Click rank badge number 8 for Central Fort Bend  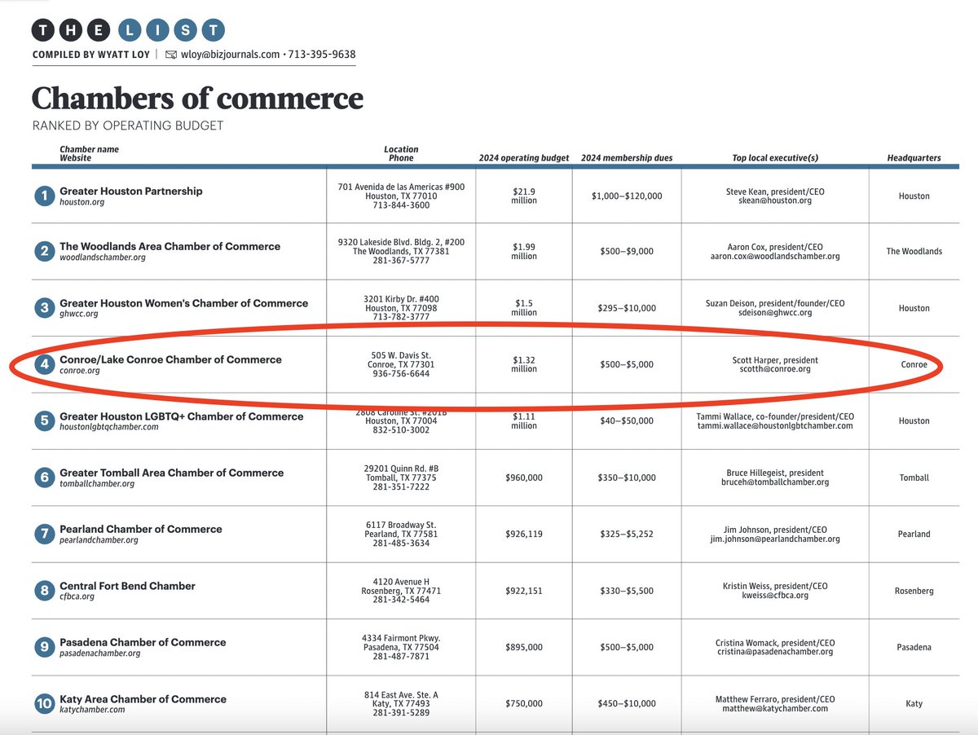point(44,591)
